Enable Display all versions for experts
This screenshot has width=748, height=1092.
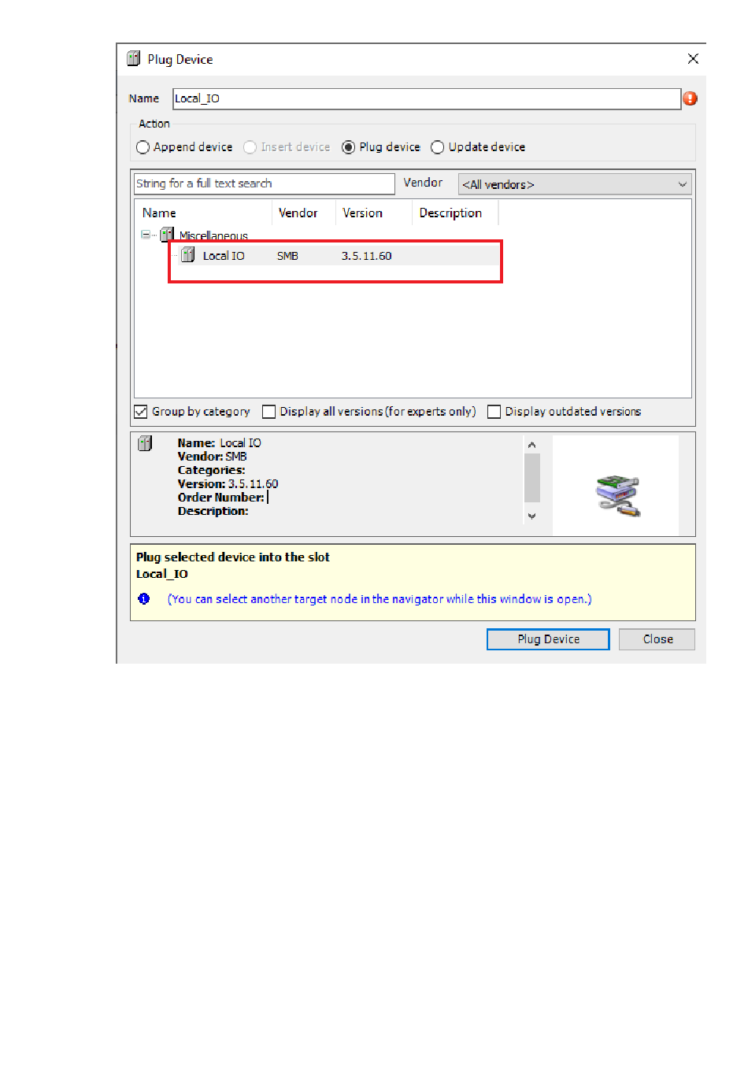point(268,412)
